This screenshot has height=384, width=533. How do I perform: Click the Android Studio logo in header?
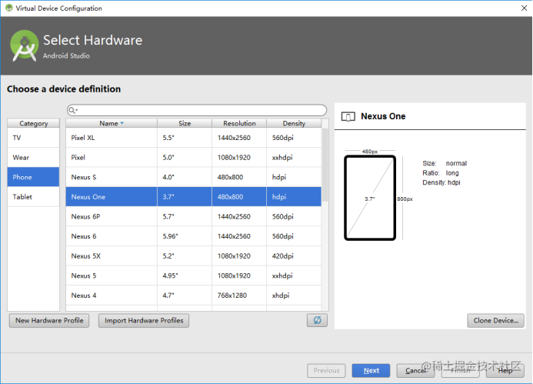pos(24,46)
